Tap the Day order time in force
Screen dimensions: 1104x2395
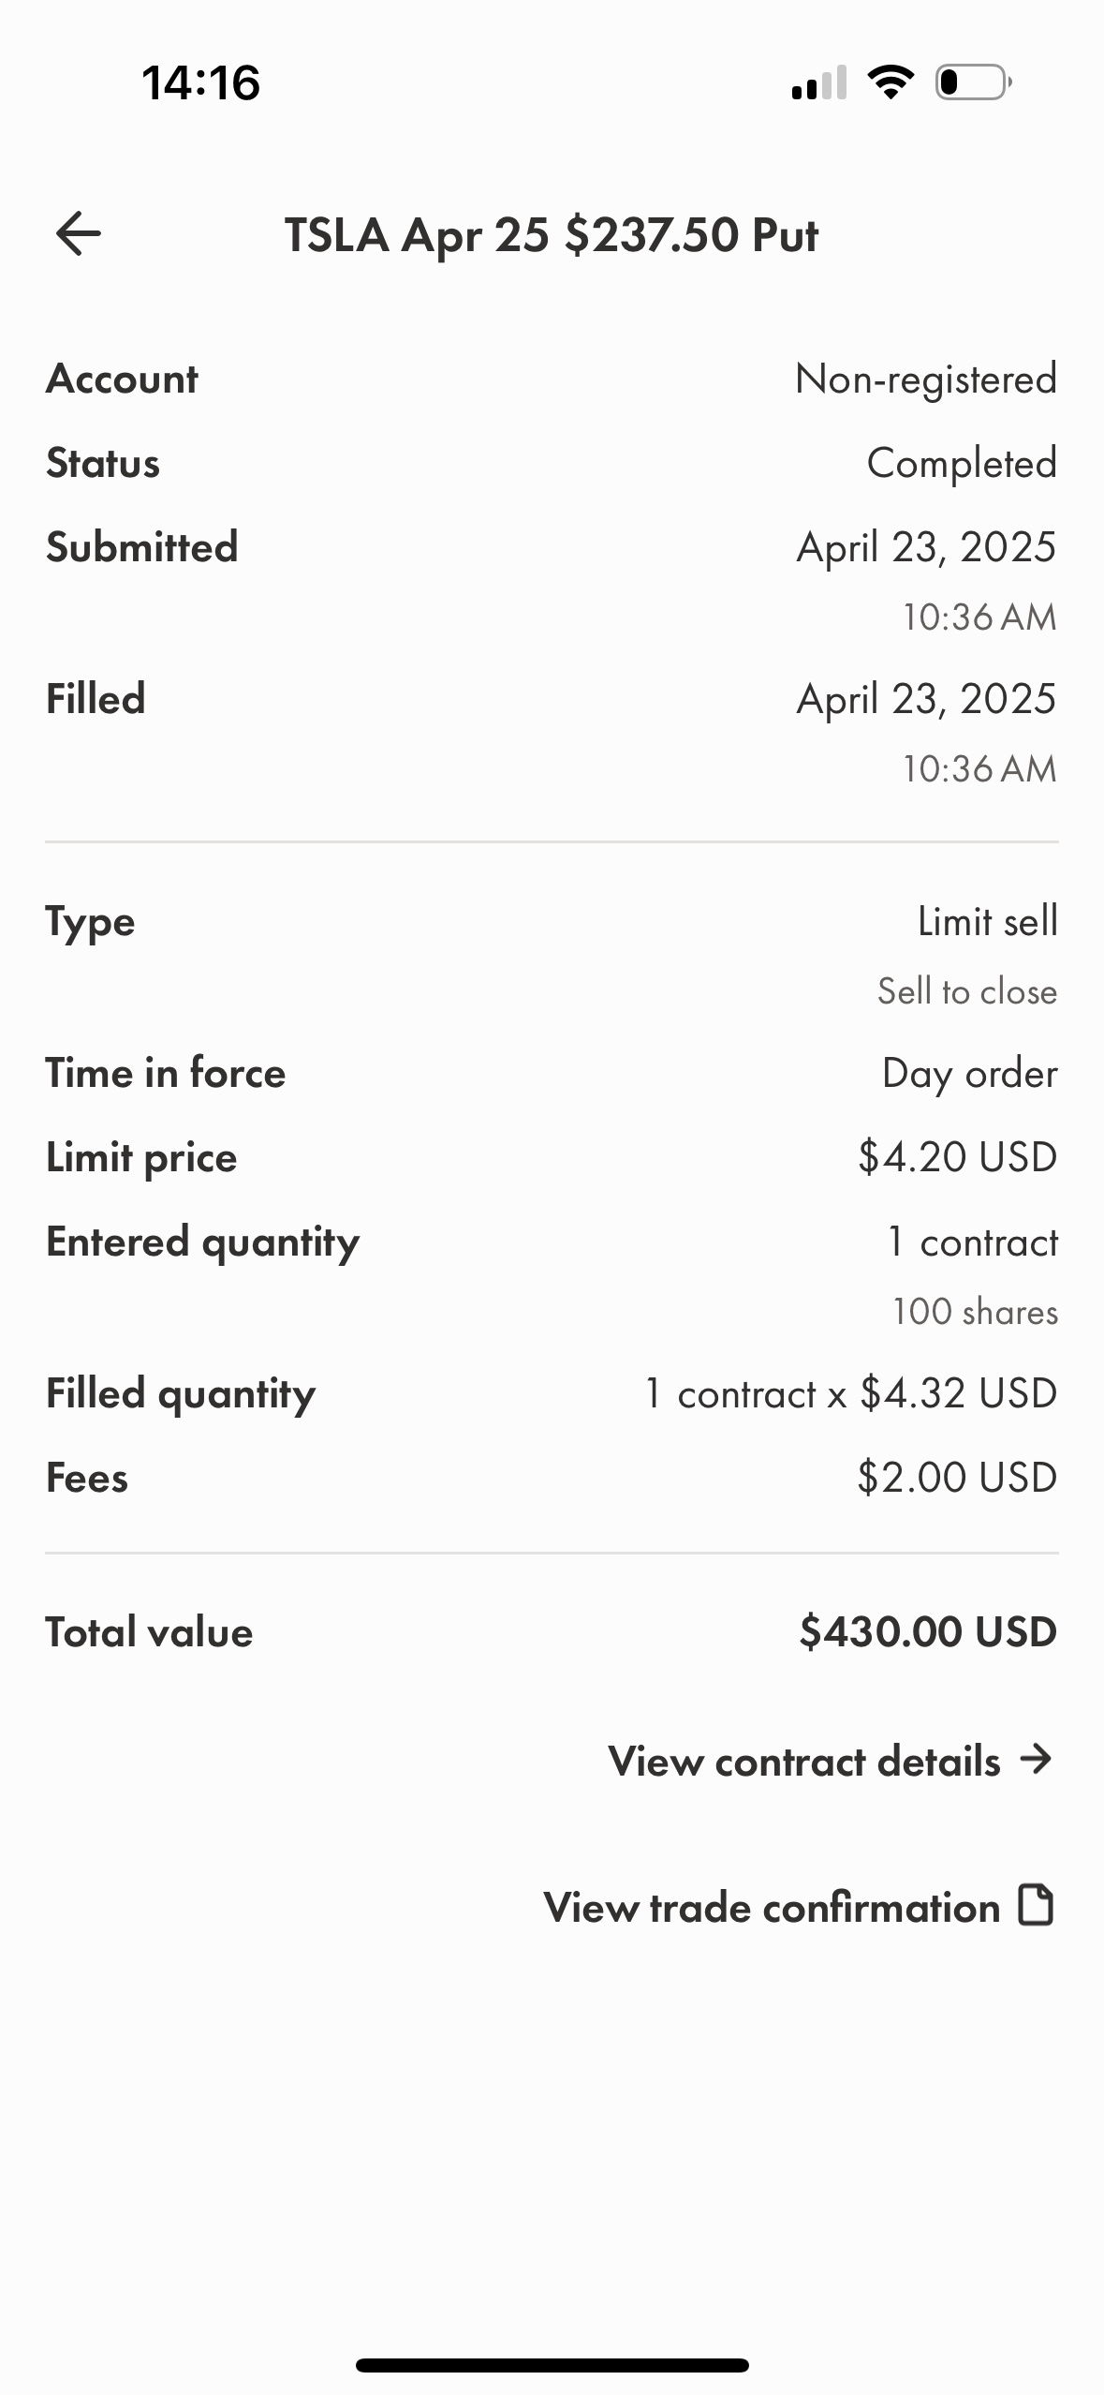[970, 1074]
